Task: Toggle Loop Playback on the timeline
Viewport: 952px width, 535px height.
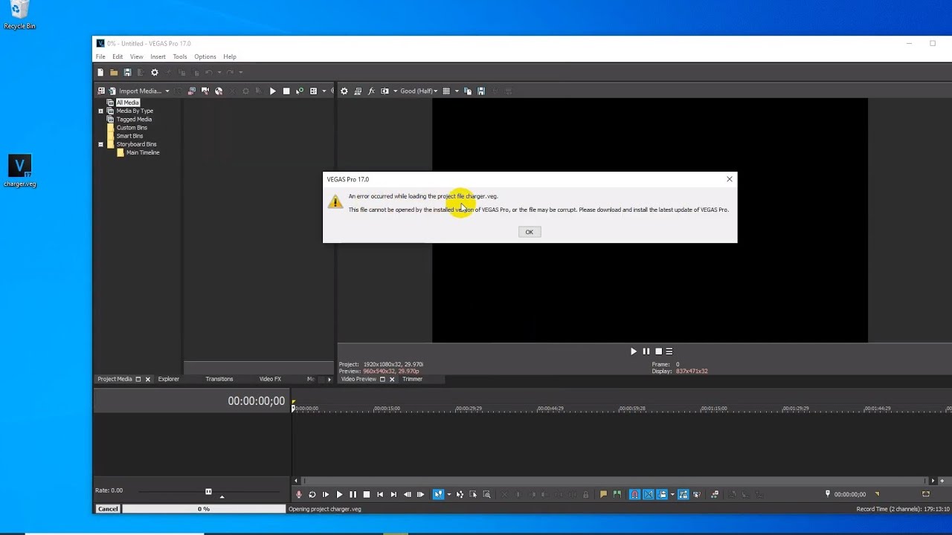Action: (312, 494)
